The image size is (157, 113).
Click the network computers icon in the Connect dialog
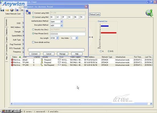(x=28, y=12)
